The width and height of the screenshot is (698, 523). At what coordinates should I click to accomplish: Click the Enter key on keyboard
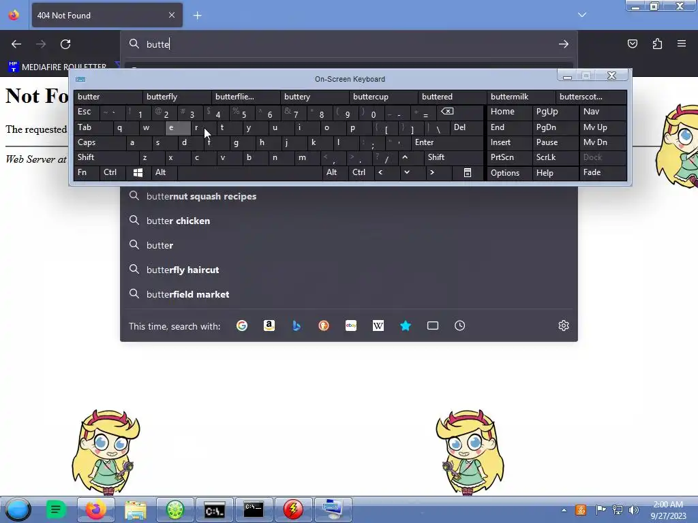(x=447, y=142)
